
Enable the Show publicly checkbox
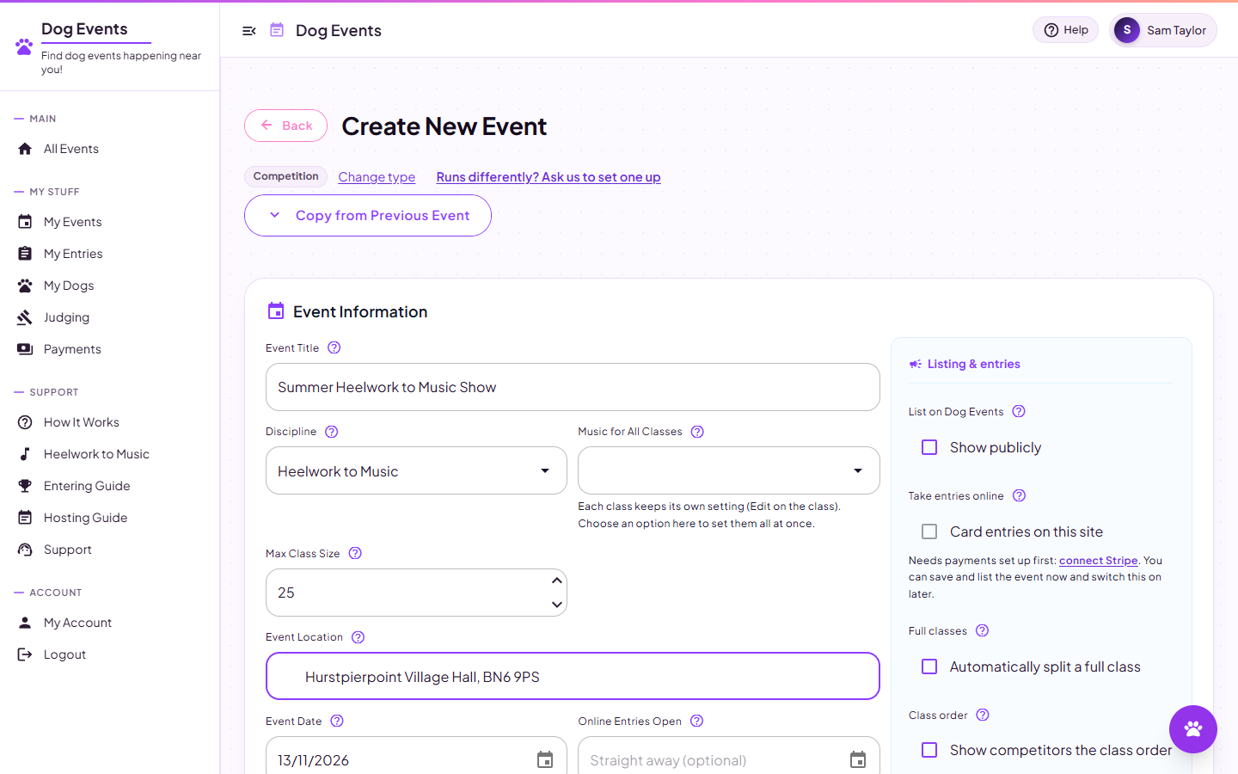(929, 447)
